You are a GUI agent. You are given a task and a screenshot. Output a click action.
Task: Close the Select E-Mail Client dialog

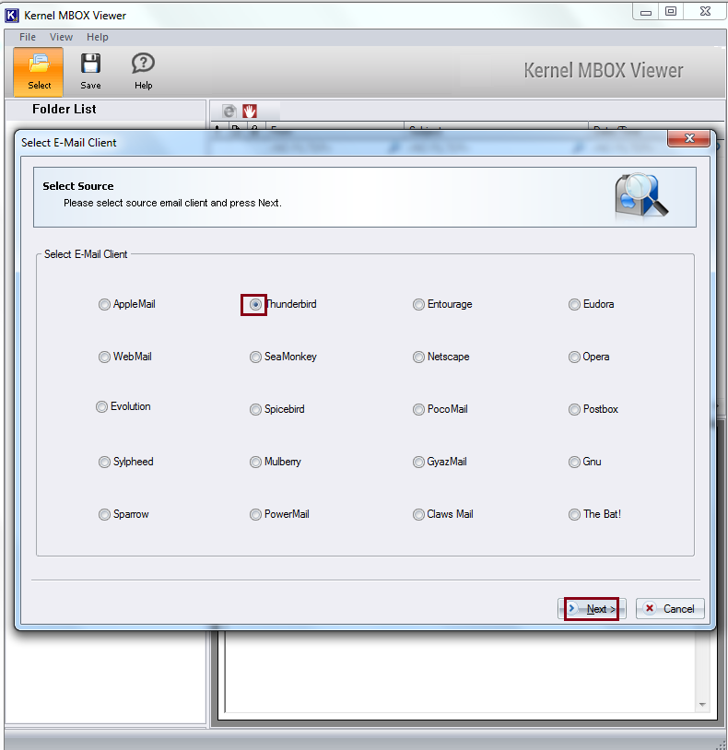tap(688, 138)
